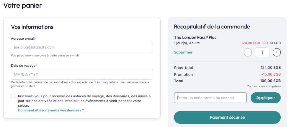The image size is (289, 127).
Task: Click the -15,00 £GB promotion amount
Action: click(x=271, y=74)
